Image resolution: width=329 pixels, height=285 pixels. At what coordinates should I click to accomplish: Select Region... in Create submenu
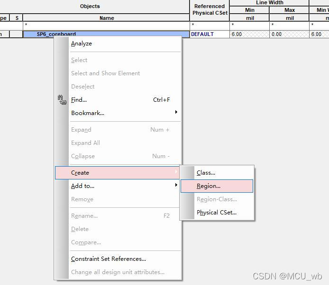click(208, 186)
